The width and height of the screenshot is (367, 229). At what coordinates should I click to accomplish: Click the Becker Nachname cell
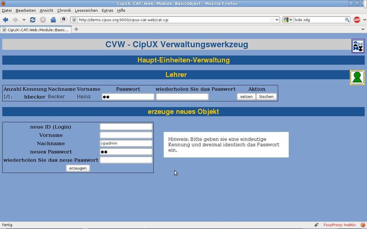[x=56, y=97]
